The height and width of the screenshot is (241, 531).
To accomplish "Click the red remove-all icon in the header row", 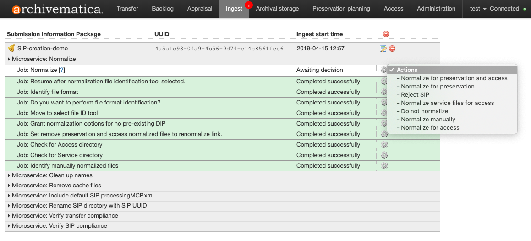I will tap(386, 34).
